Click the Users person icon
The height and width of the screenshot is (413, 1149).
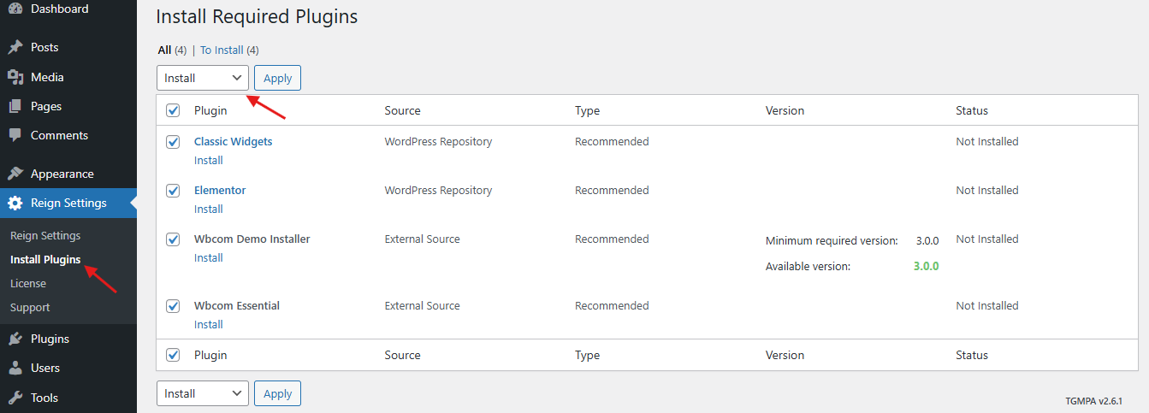click(15, 368)
